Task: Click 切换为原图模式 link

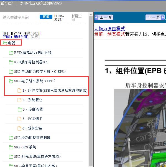Action: 110,29
